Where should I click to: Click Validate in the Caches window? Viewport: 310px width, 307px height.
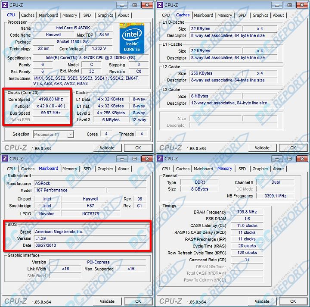[x=262, y=148]
